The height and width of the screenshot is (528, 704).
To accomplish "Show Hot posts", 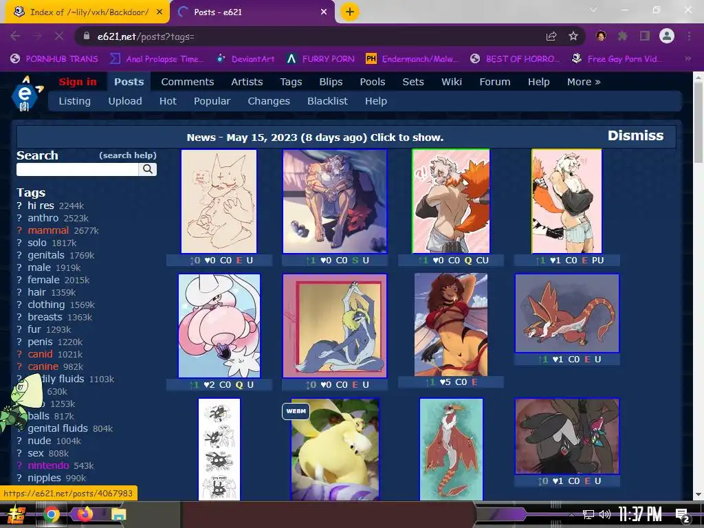I will (168, 101).
